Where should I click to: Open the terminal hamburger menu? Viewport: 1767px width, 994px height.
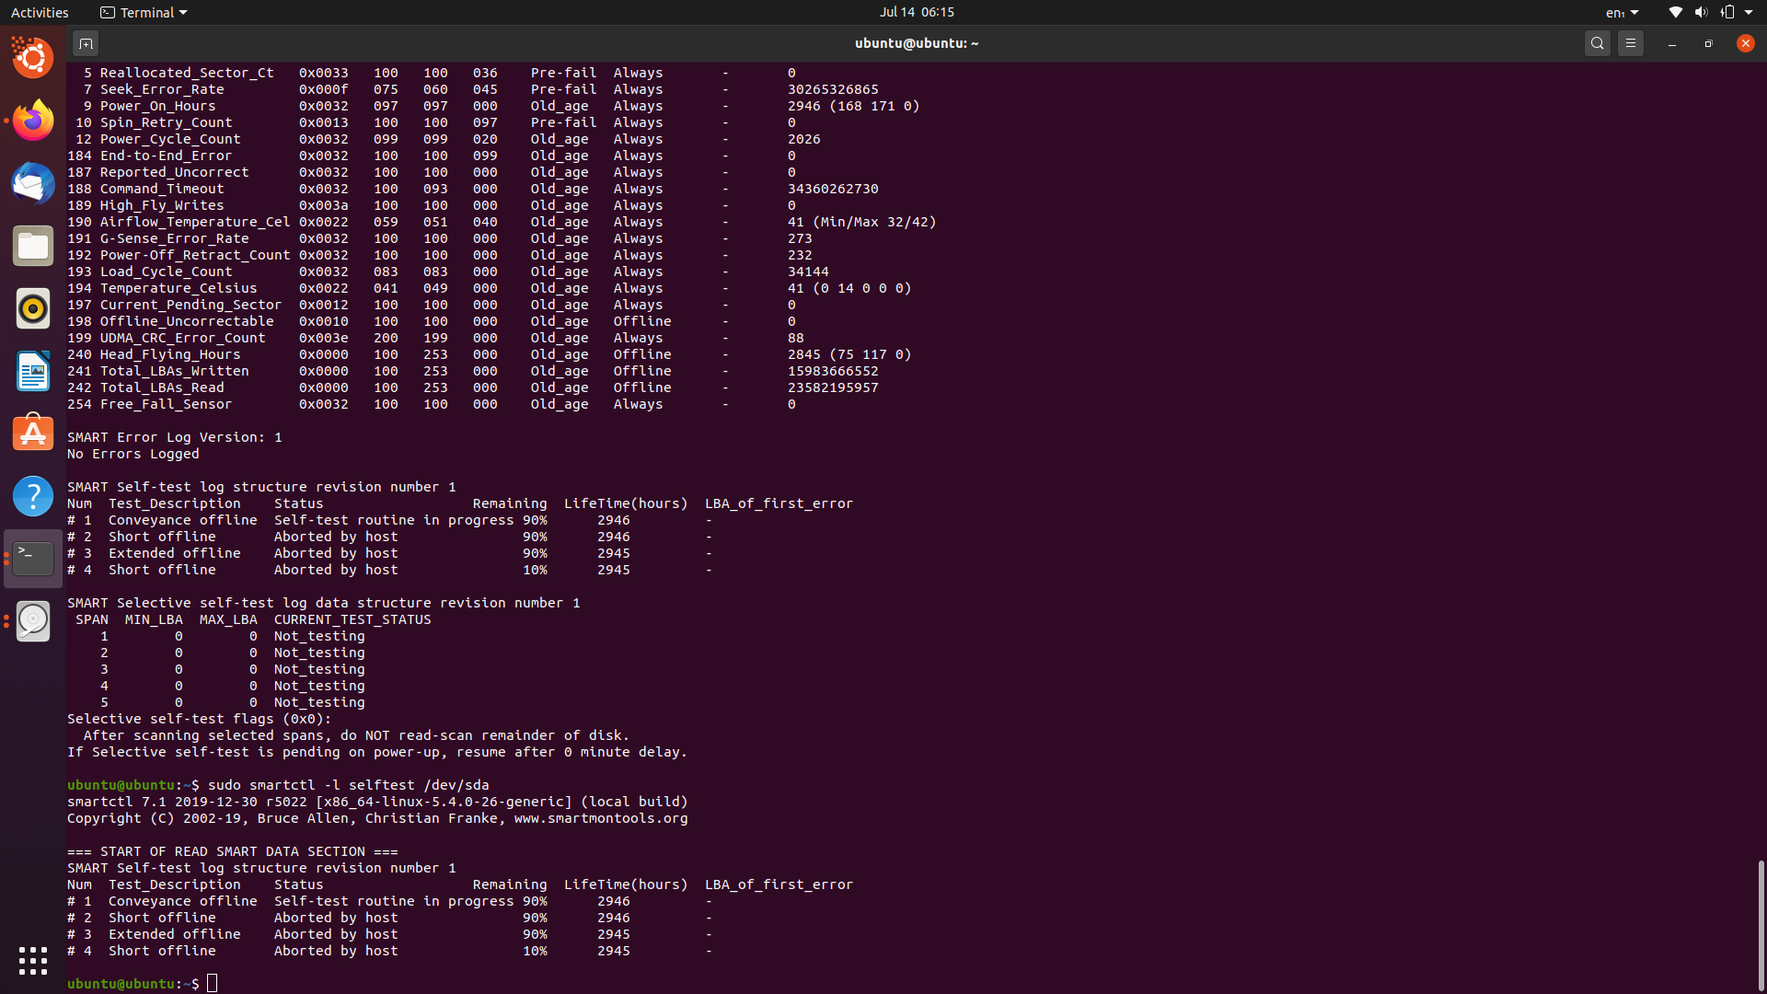point(1631,43)
